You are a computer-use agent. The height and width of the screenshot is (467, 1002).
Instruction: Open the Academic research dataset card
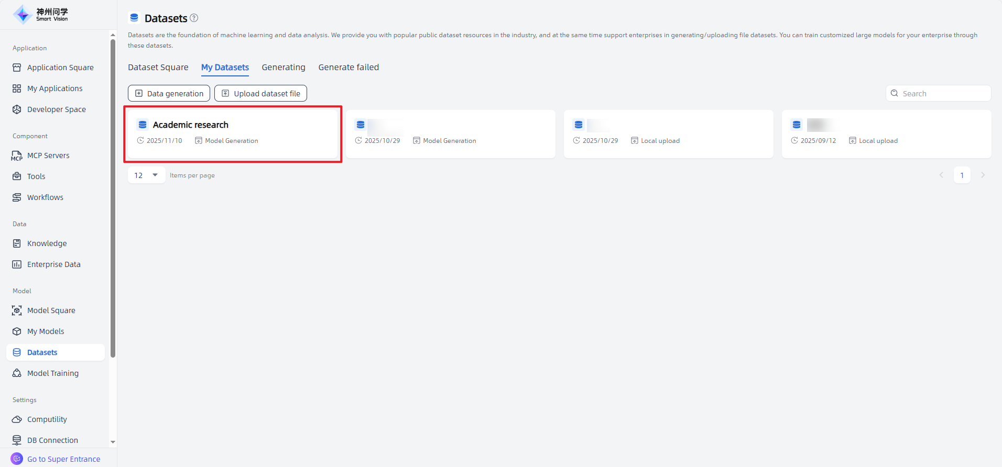[233, 134]
